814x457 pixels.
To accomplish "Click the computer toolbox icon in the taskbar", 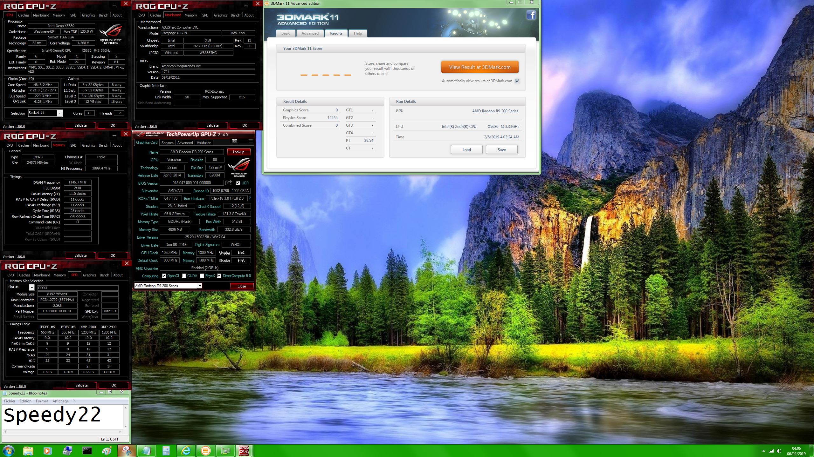I will (x=67, y=451).
